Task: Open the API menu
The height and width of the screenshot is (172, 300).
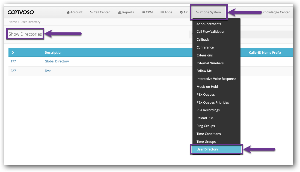Action: point(184,12)
